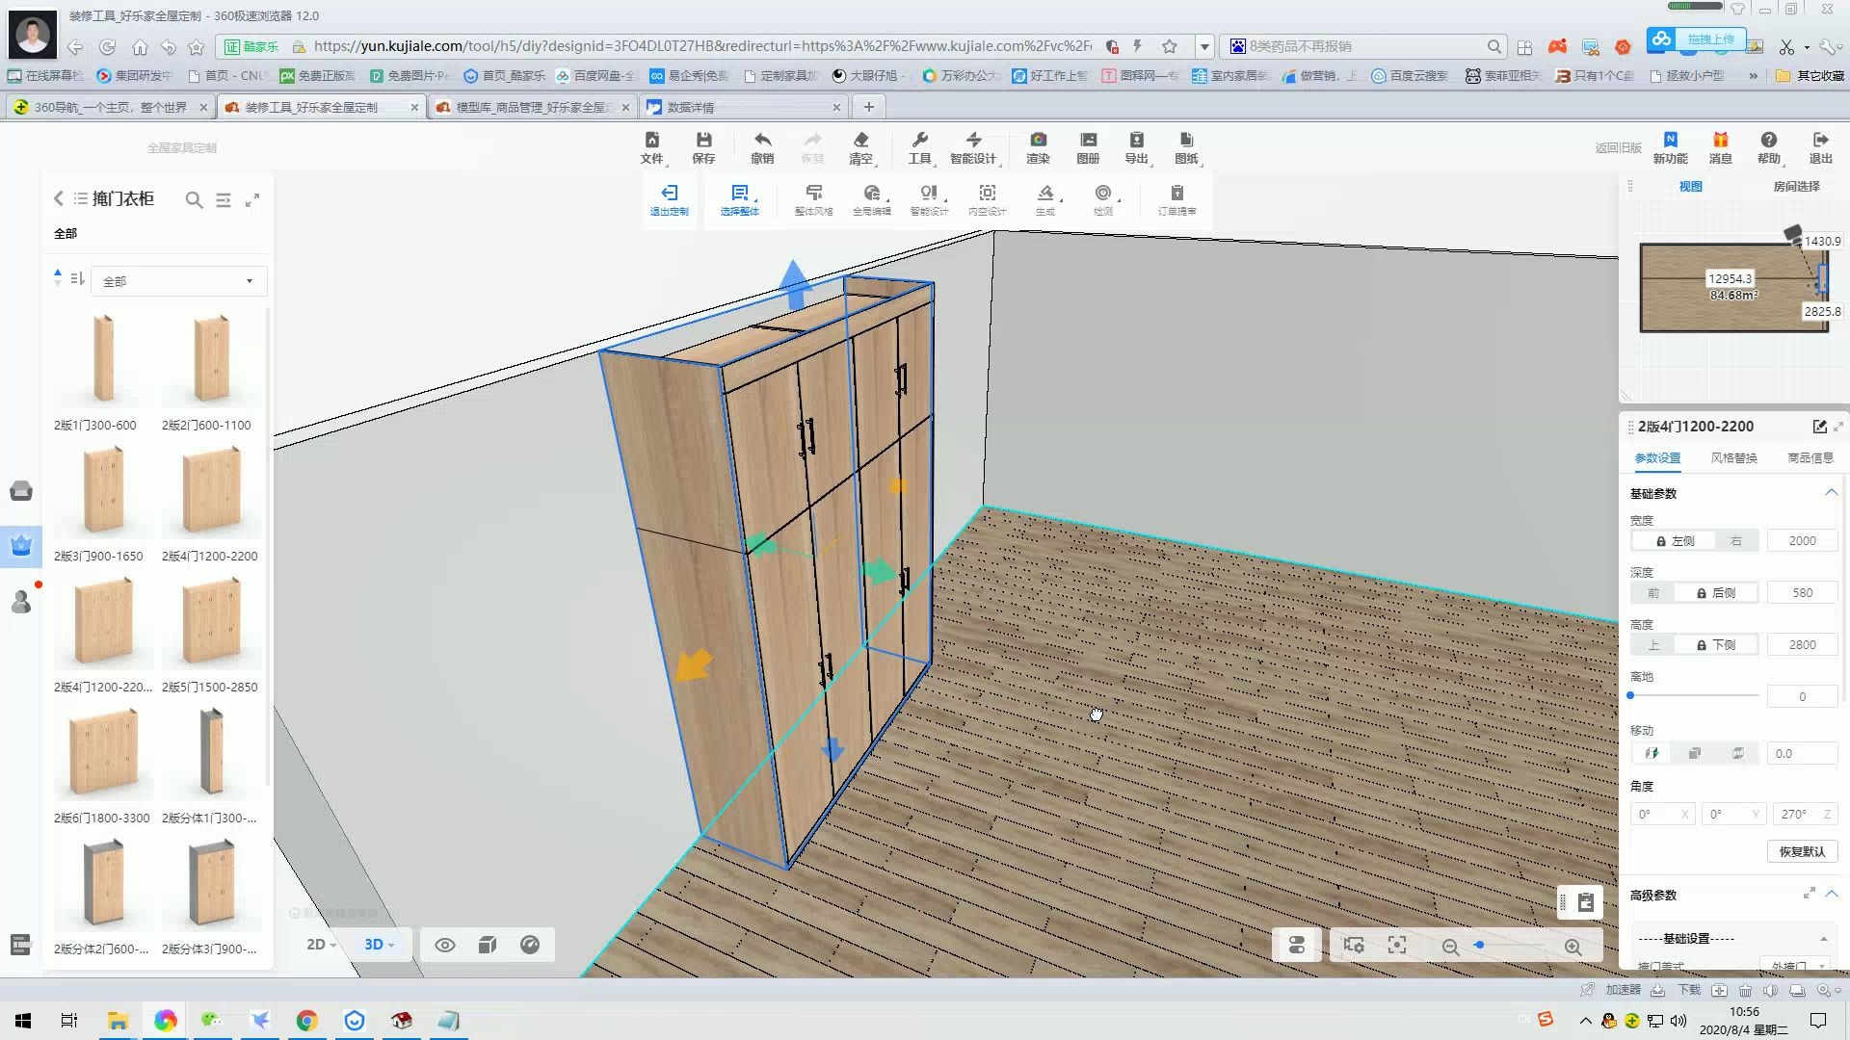Select 前 option for depth

[x=1653, y=593]
